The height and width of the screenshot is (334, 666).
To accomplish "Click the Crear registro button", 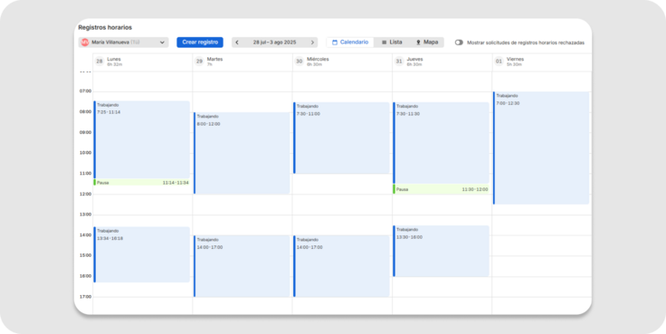I will click(200, 43).
